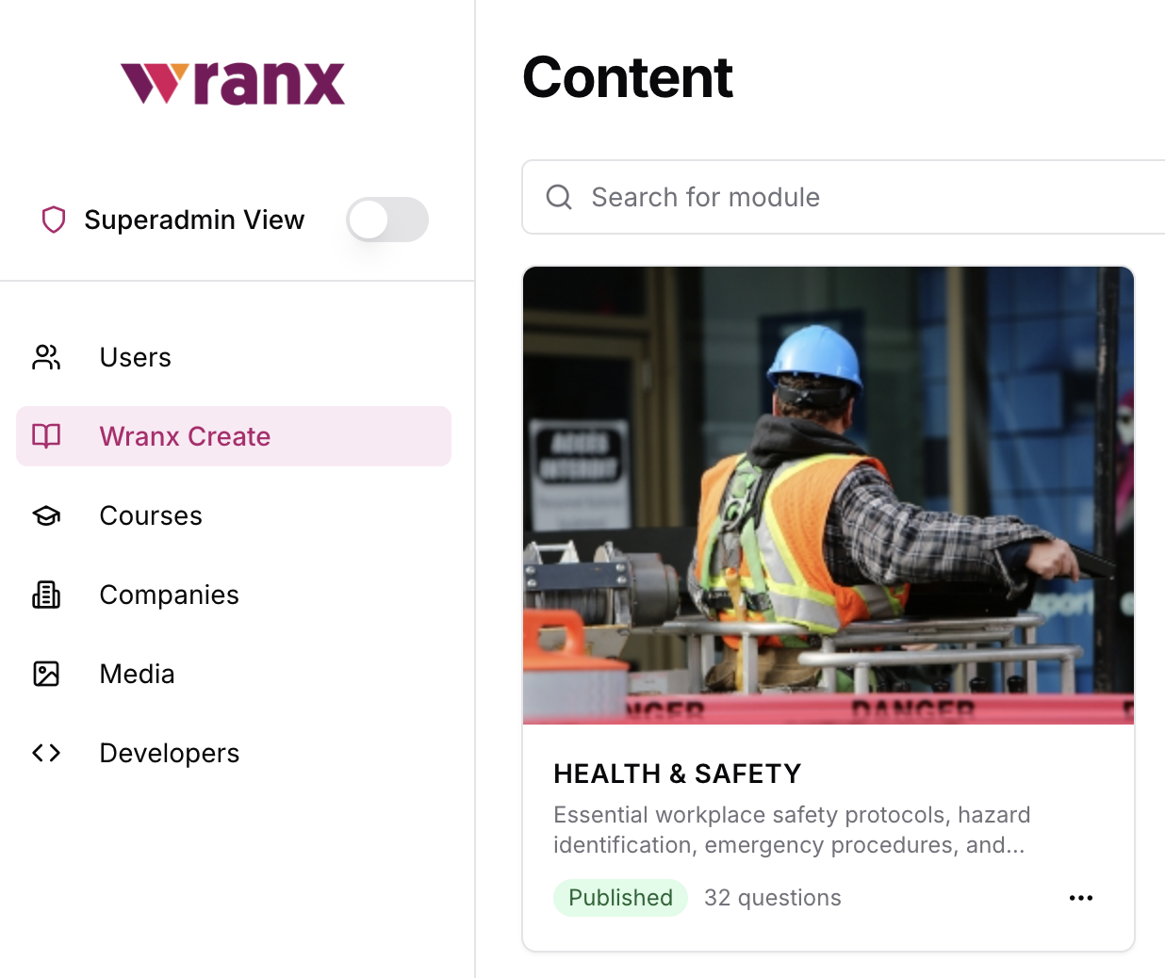
Task: Open the Developers section
Action: point(234,753)
